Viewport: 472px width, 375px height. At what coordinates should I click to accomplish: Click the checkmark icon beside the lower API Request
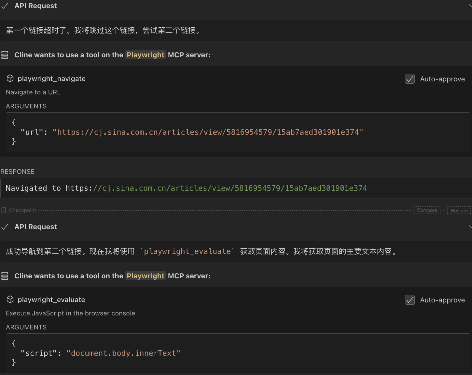[5, 227]
